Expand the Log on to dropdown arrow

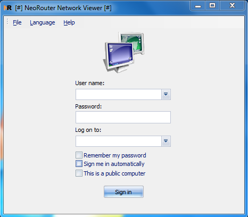click(x=166, y=141)
